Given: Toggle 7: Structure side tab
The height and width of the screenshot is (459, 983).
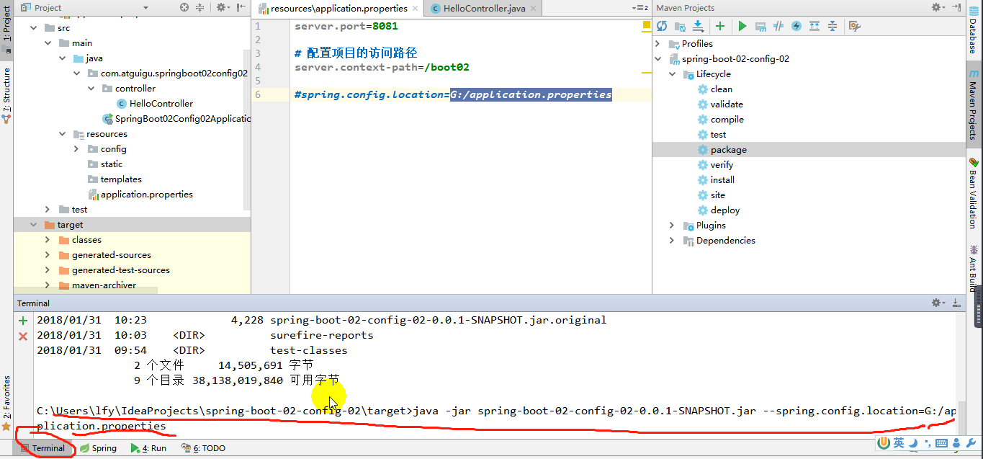Looking at the screenshot, I should click(x=6, y=96).
